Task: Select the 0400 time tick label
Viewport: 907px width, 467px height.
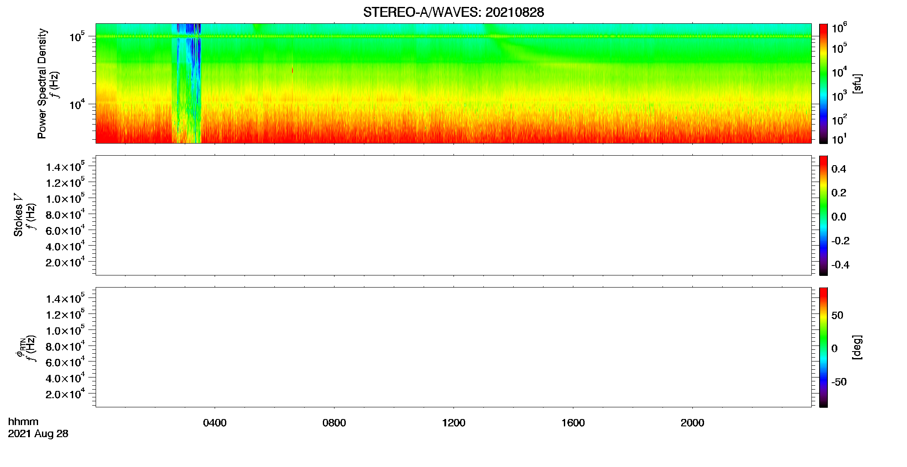Action: [x=215, y=423]
